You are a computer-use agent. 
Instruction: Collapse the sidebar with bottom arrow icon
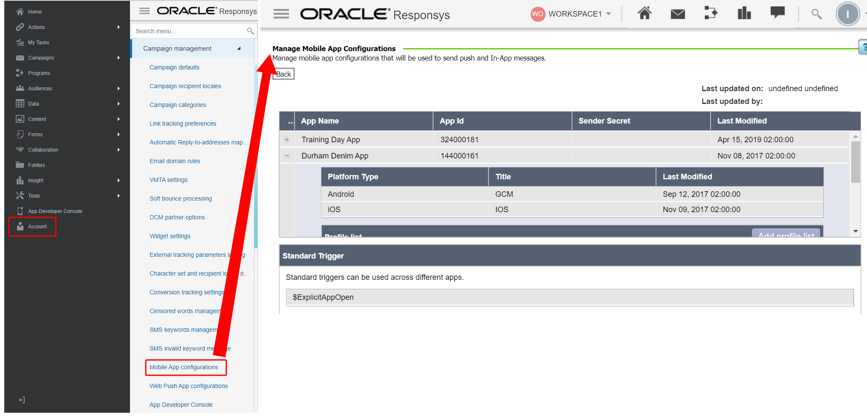(x=22, y=400)
